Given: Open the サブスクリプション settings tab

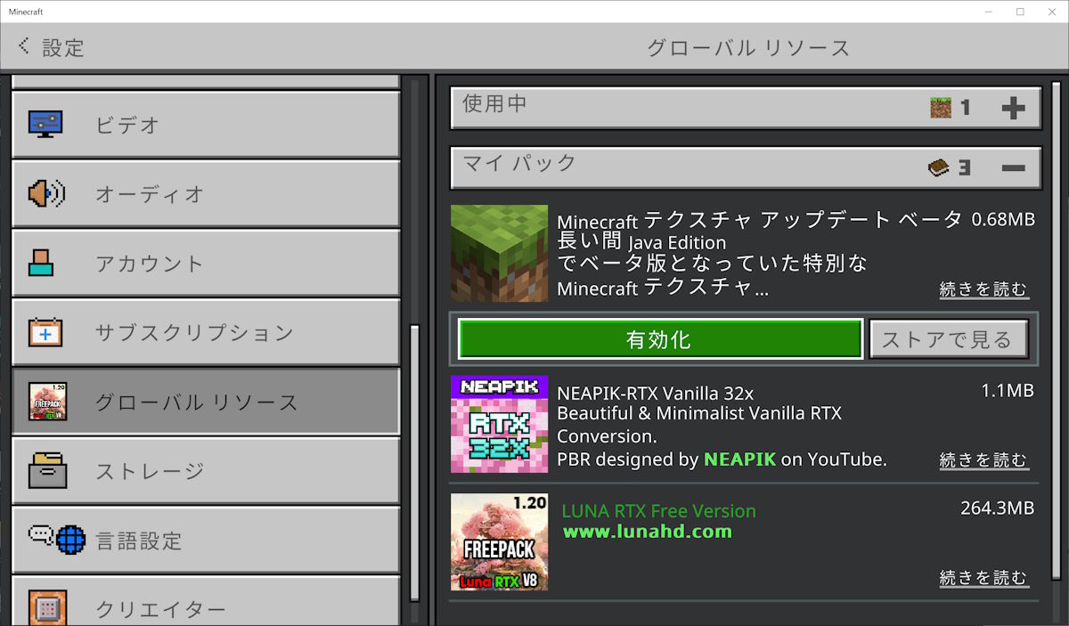Looking at the screenshot, I should click(206, 333).
